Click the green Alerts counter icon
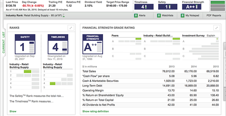 136,16
